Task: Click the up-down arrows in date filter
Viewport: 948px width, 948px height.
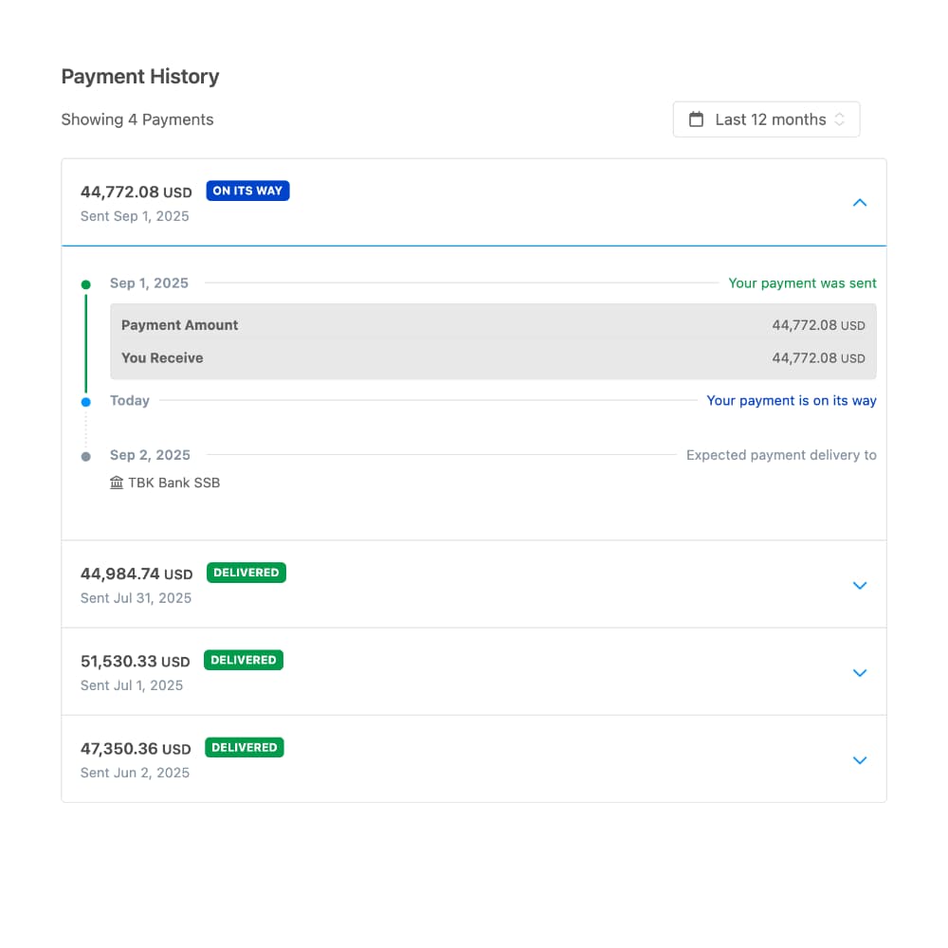Action: pos(839,119)
